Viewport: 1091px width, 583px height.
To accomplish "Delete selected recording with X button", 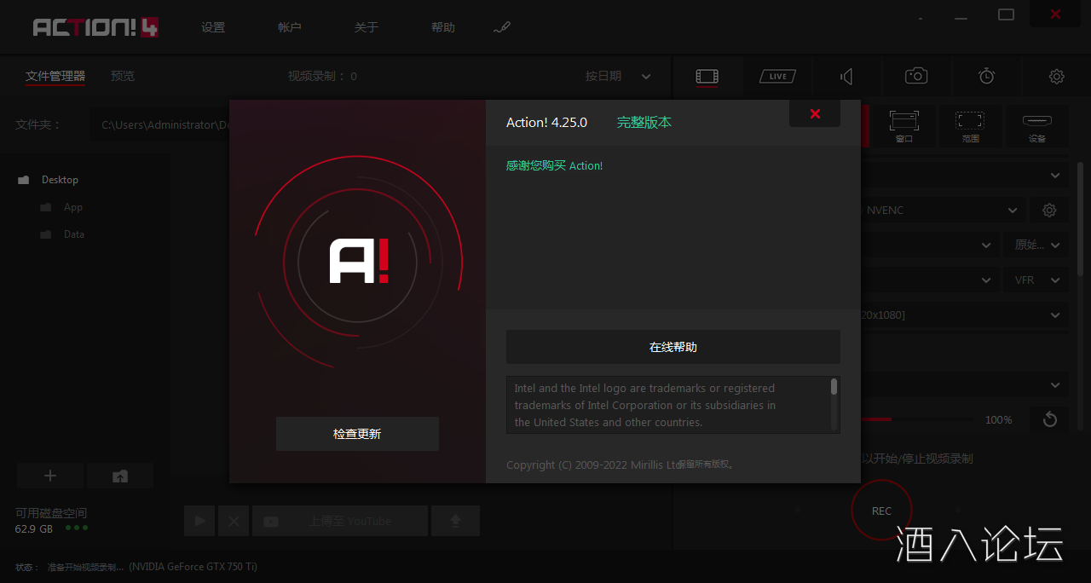I will [x=234, y=521].
